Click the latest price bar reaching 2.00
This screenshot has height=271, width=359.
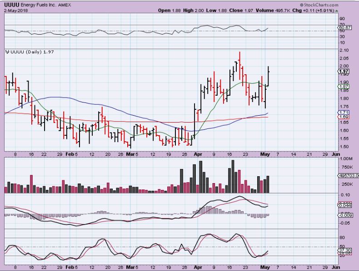tap(268, 76)
